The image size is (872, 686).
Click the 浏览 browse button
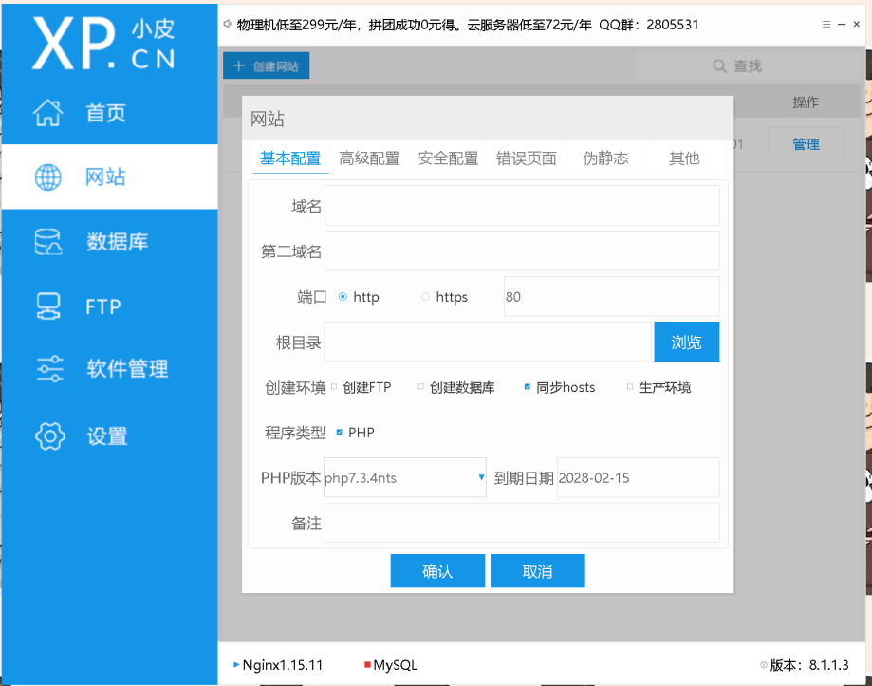pos(686,342)
